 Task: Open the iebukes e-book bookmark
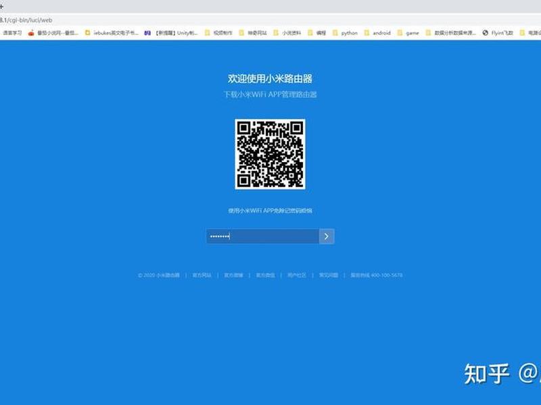click(x=112, y=33)
